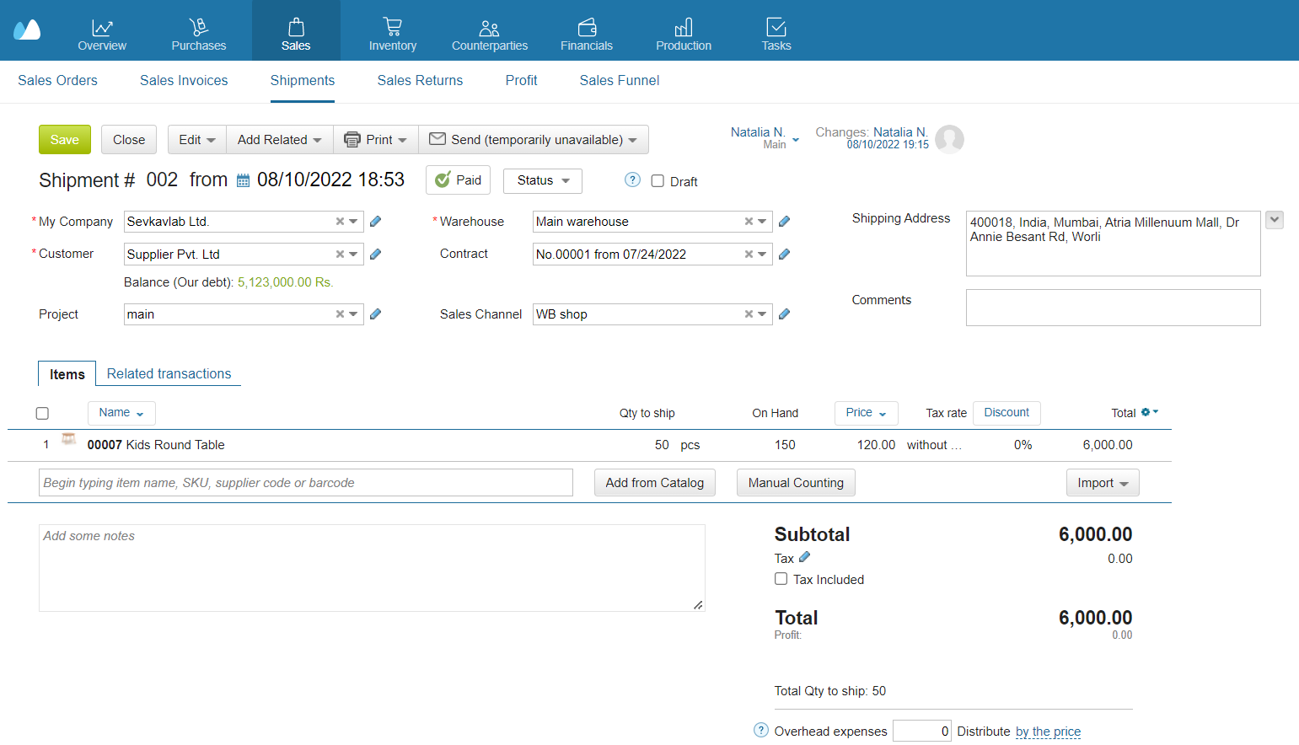
Task: Click Add from Catalog button
Action: [655, 483]
